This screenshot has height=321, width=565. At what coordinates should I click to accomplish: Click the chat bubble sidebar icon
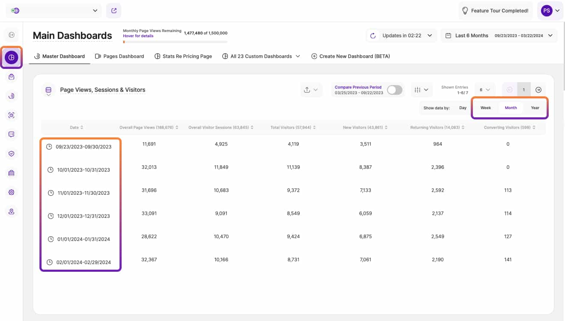tap(12, 134)
